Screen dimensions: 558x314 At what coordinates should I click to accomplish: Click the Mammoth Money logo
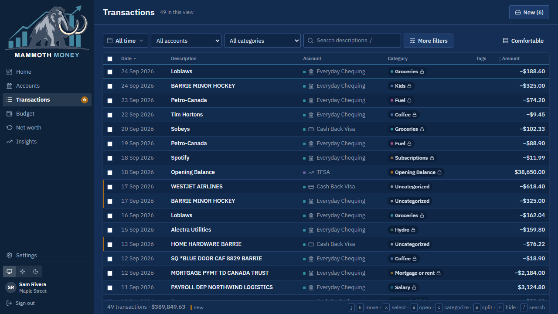pyautogui.click(x=47, y=32)
